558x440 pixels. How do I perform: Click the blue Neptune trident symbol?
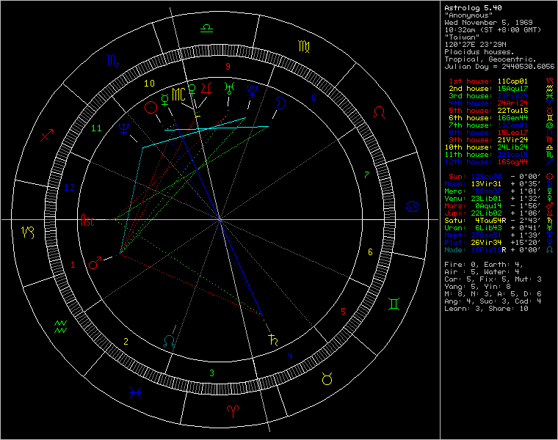[x=124, y=128]
